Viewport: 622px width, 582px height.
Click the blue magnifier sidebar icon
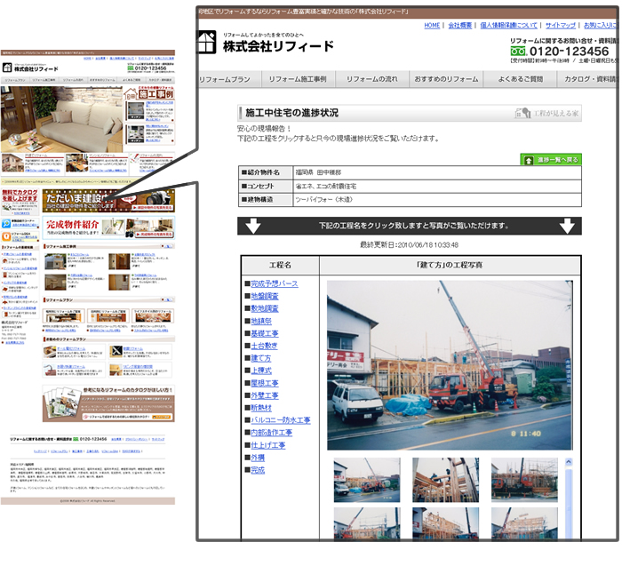[6, 224]
